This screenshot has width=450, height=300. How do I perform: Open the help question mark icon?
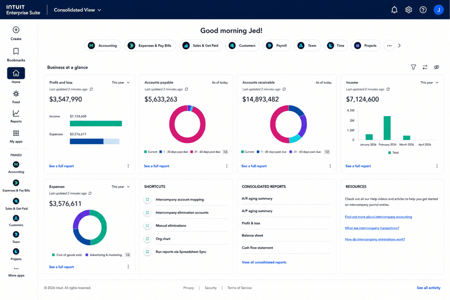click(423, 10)
